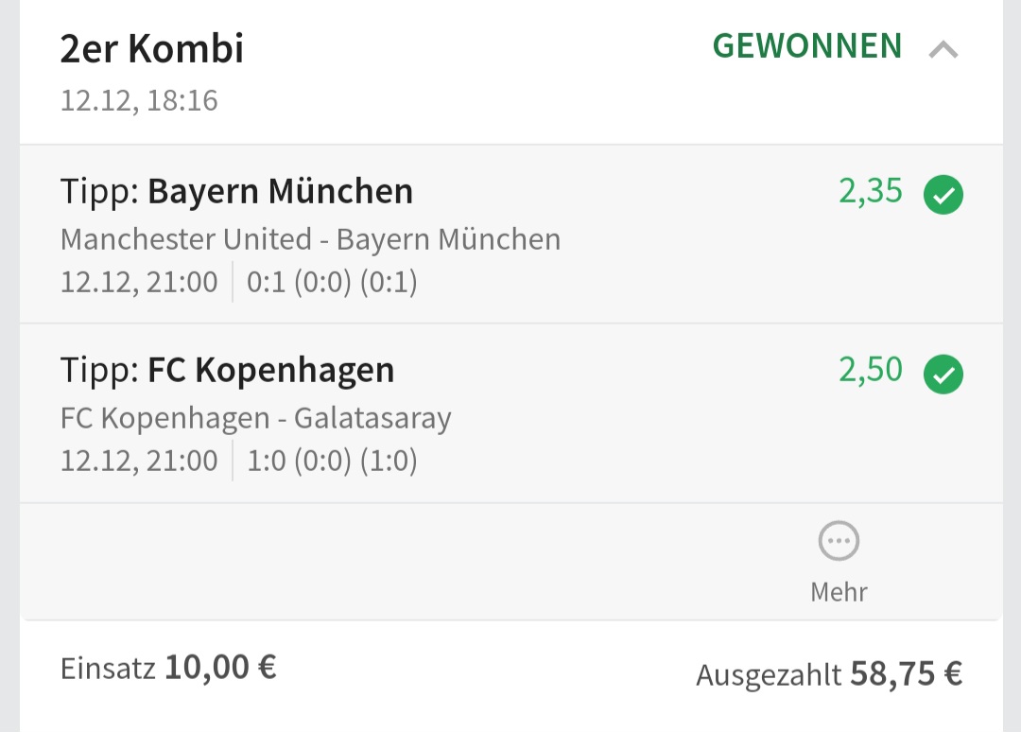Click the 2,50 odds value

(x=871, y=370)
